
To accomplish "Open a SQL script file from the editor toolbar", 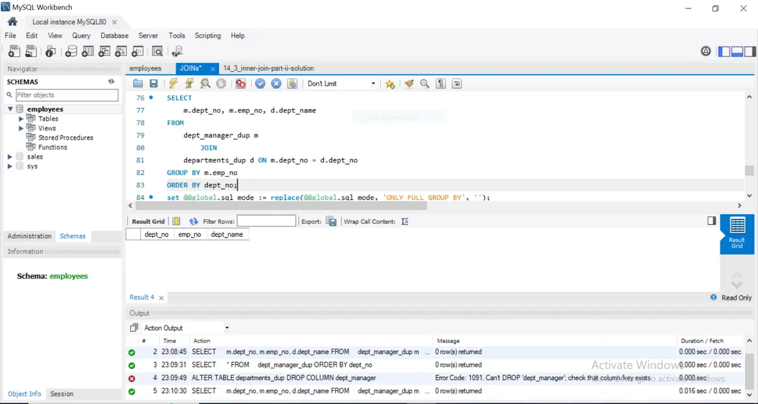I will (x=138, y=84).
